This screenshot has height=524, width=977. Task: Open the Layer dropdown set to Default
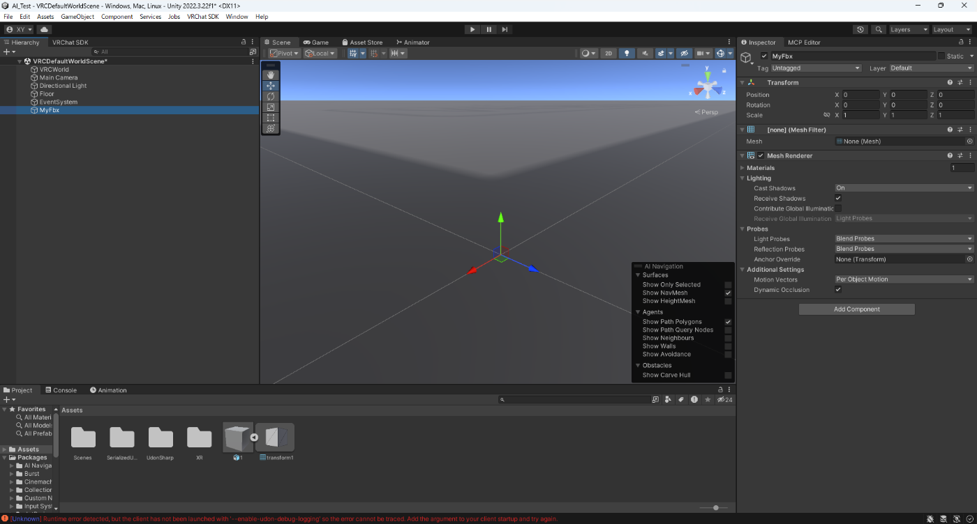(x=931, y=68)
